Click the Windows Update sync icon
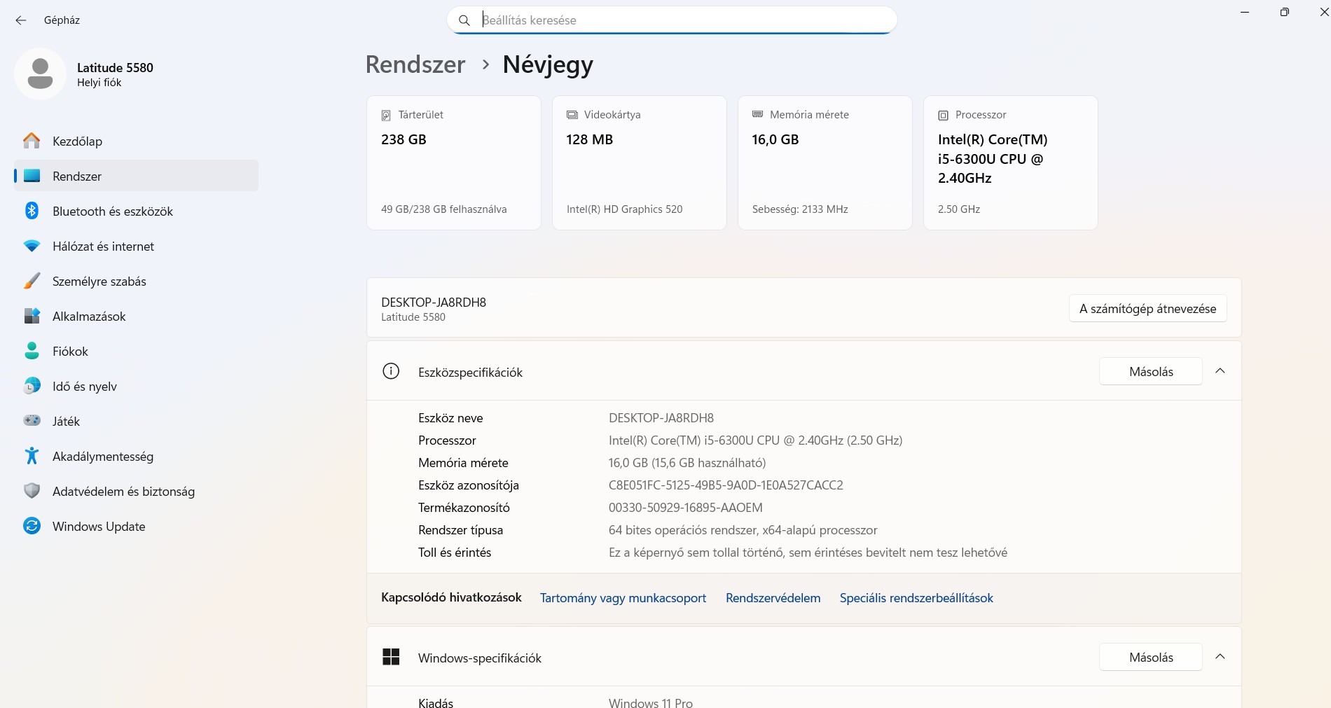The width and height of the screenshot is (1331, 708). click(32, 526)
